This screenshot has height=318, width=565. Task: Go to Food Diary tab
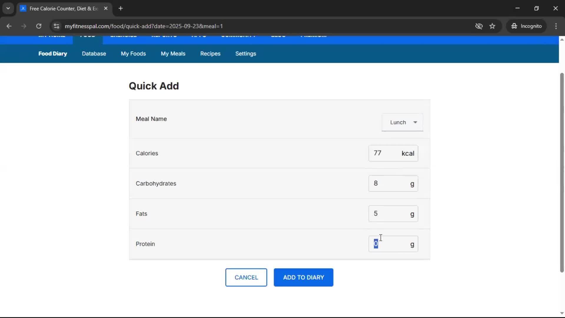pyautogui.click(x=53, y=54)
